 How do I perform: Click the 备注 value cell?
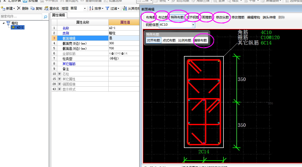point(124,69)
